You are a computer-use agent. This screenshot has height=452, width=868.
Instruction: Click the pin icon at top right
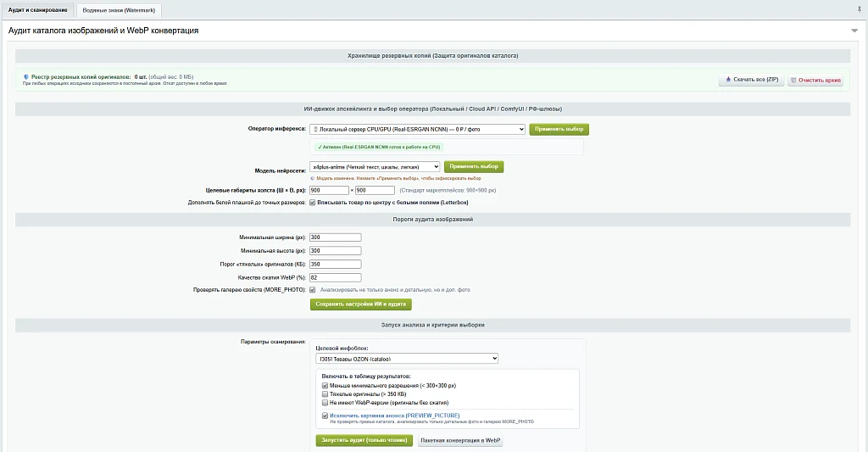tap(860, 9)
